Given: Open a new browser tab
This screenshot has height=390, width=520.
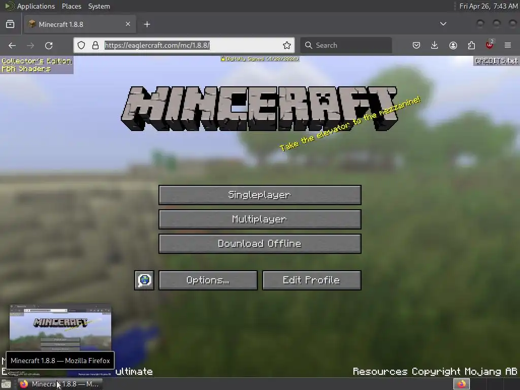Looking at the screenshot, I should click(147, 24).
